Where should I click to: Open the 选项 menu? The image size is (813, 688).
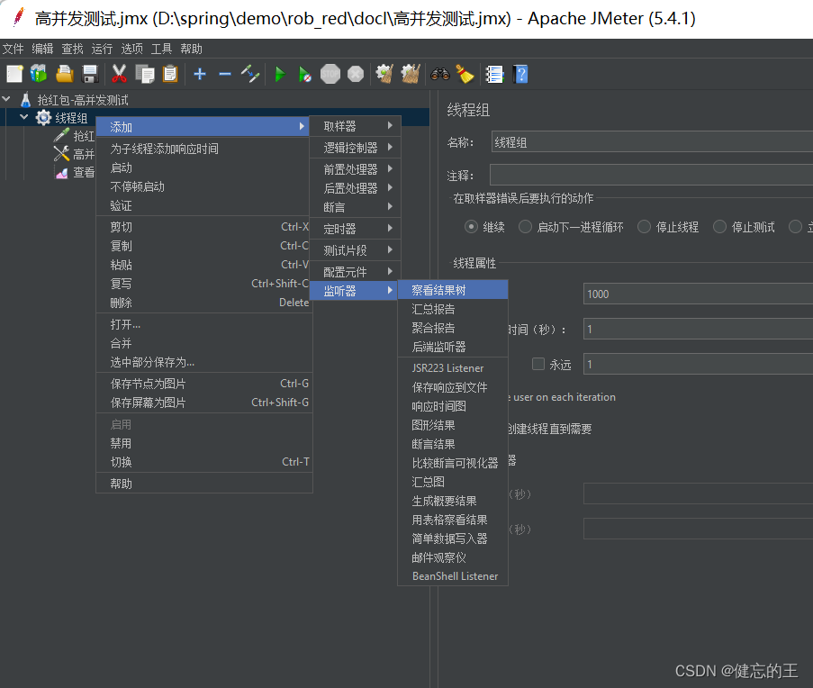[131, 49]
